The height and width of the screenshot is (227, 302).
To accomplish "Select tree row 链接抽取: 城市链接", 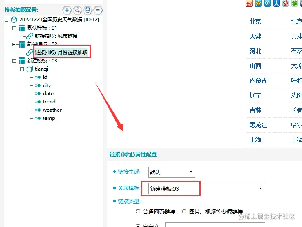I will 56,36.
